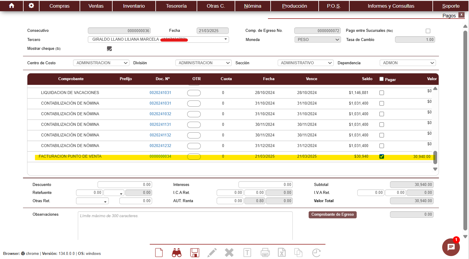Toggle the Pagar header checkbox

[x=381, y=79]
